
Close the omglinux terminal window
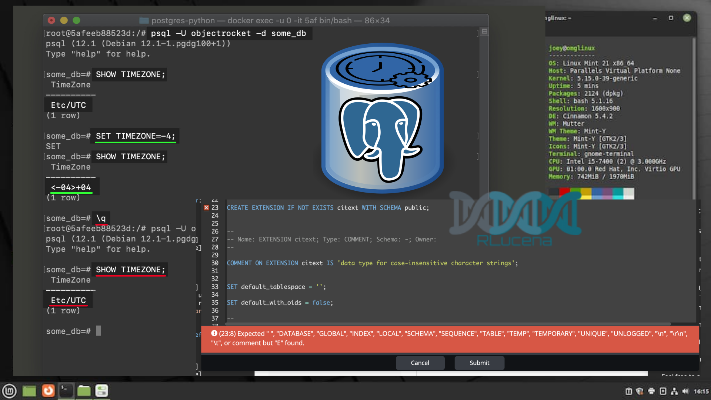[x=687, y=18]
